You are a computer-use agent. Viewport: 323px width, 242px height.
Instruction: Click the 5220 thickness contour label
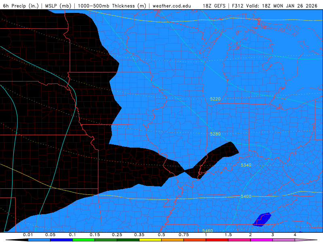(x=215, y=99)
